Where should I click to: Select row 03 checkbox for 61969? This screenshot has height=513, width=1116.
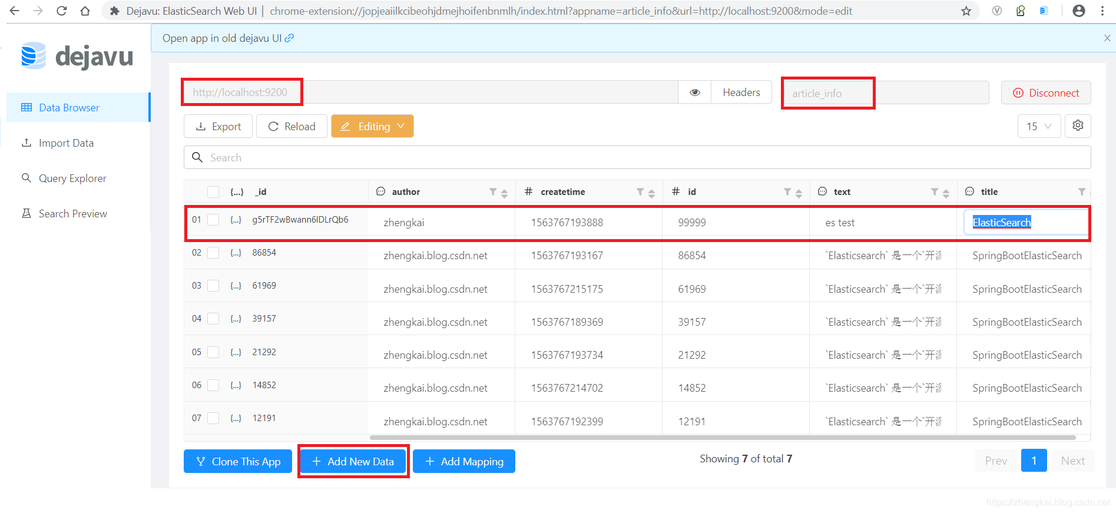213,286
